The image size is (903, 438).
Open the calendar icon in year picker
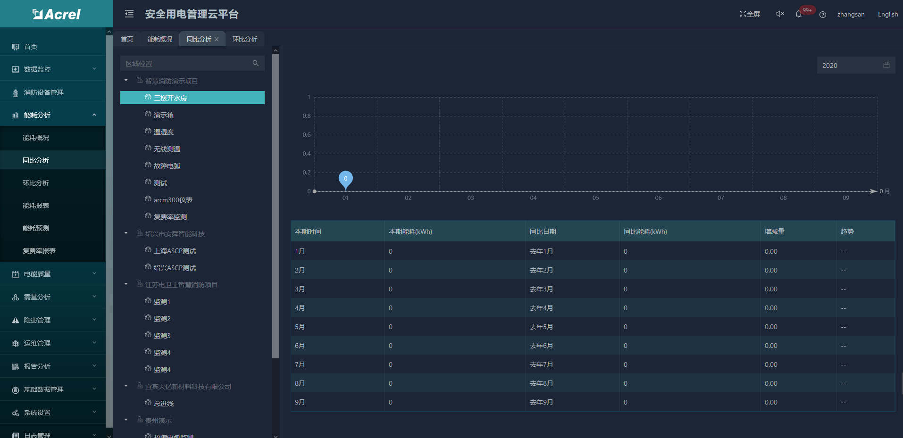(886, 66)
